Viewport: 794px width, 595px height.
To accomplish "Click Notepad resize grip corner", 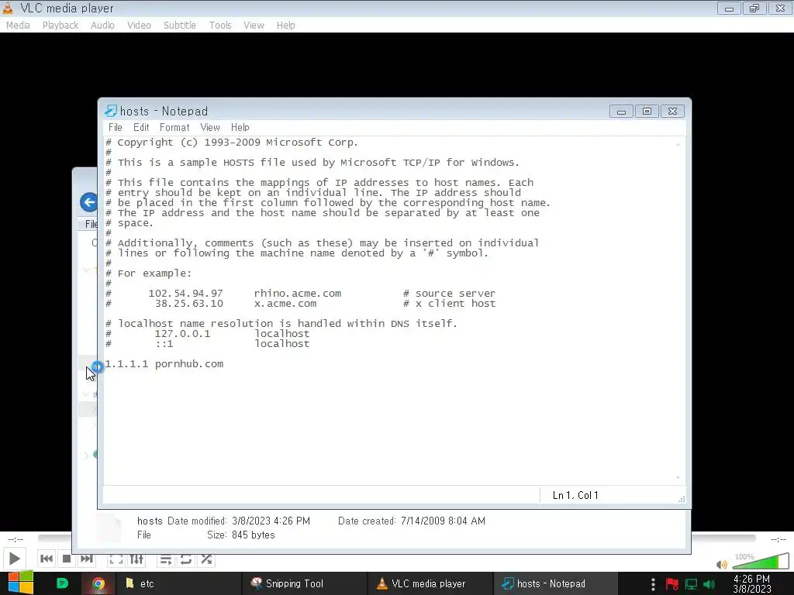I will pyautogui.click(x=682, y=499).
